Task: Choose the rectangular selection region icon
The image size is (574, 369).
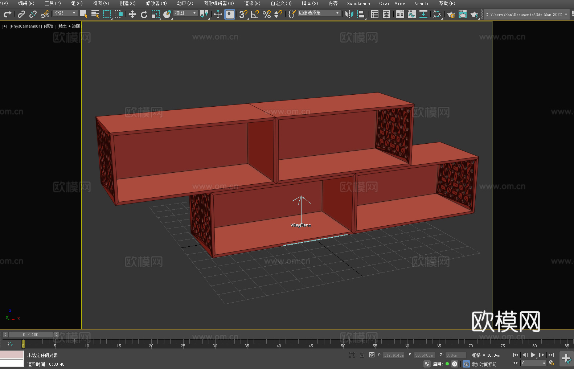Action: point(107,14)
